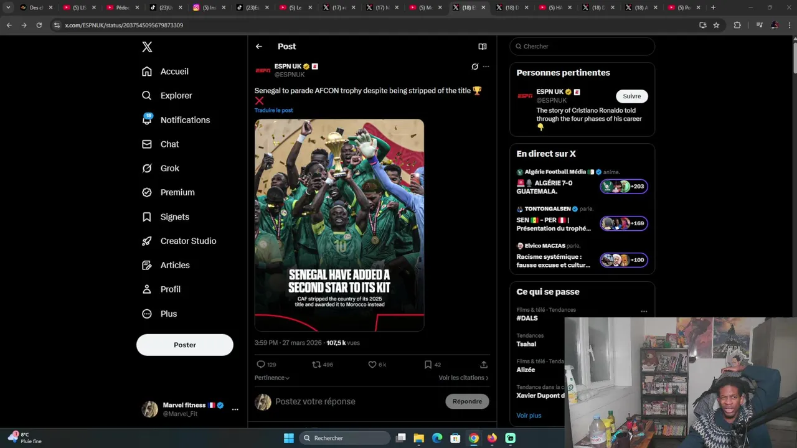Screen dimensions: 797x448
Task: Open Explorer in the sidebar
Action: 167,96
